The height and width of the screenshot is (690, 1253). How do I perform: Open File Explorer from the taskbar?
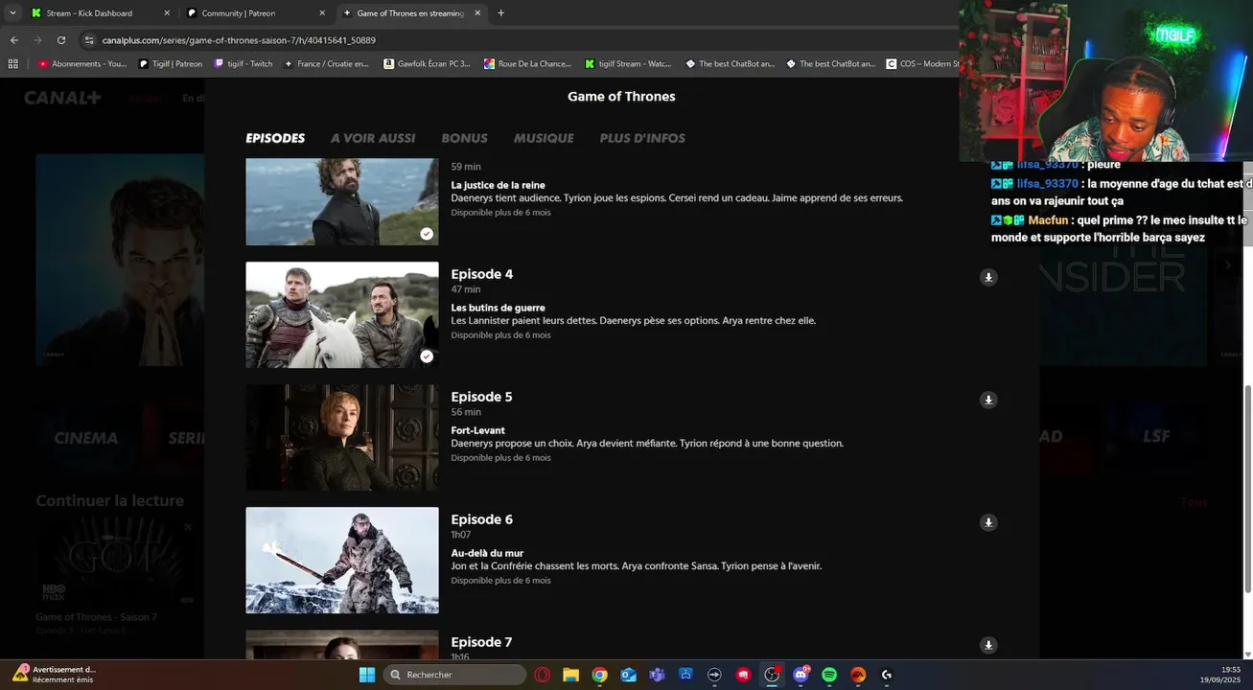(570, 675)
